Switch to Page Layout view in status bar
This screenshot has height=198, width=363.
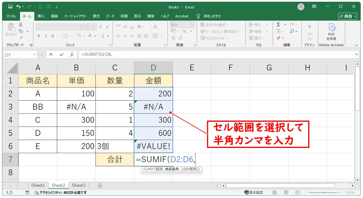(286, 193)
